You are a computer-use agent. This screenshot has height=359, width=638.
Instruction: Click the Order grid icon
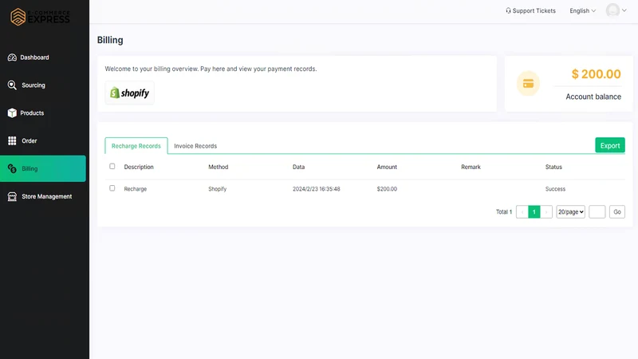[x=12, y=140]
